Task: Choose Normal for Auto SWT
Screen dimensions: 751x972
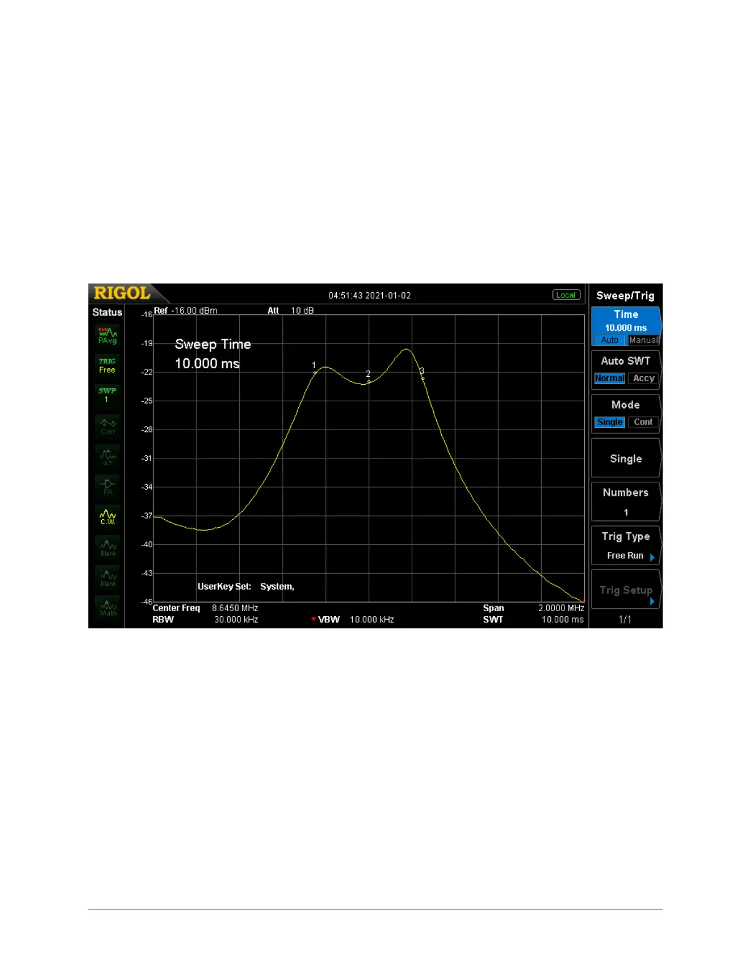Action: click(609, 378)
